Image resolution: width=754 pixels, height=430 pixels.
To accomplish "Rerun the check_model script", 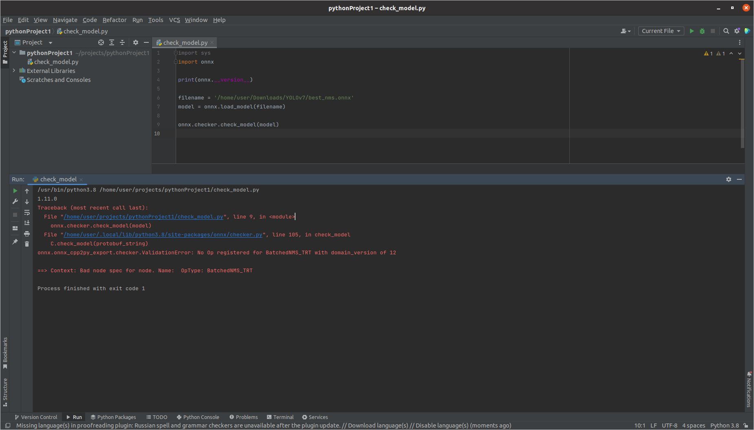I will tap(15, 190).
